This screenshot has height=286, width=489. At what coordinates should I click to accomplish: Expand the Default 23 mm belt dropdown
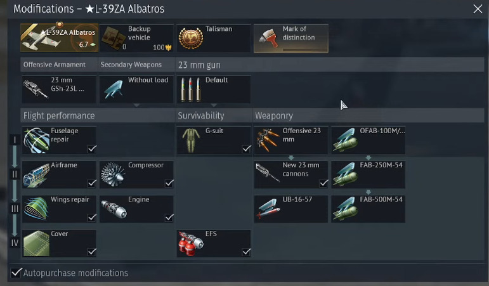click(x=214, y=105)
